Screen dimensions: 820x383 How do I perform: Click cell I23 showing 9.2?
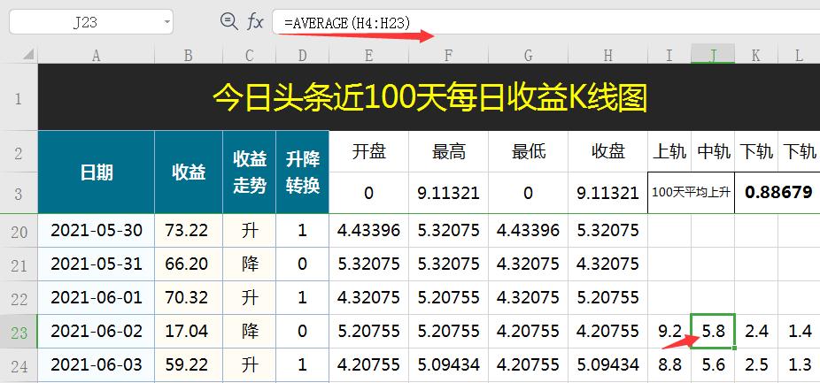tap(669, 332)
